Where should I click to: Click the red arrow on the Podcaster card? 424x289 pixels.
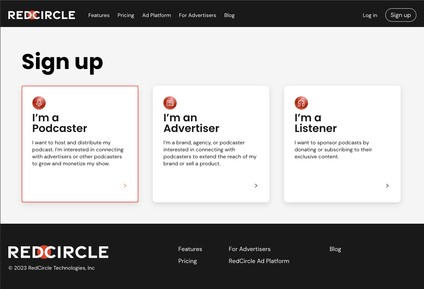pos(125,186)
